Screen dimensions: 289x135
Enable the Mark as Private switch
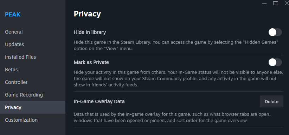click(275, 62)
